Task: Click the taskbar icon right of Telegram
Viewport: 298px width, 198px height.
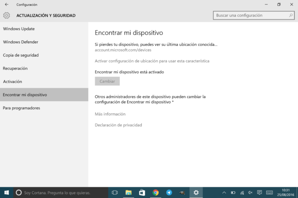Action: click(182, 193)
